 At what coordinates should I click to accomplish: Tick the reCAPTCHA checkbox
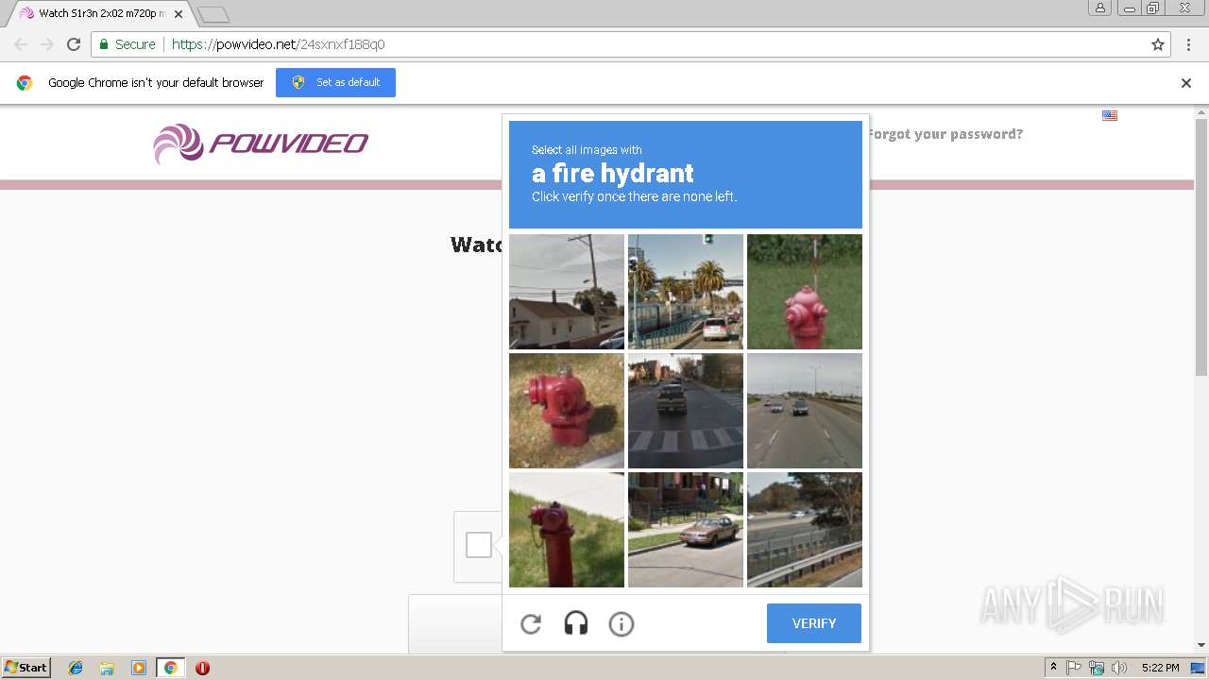[479, 545]
